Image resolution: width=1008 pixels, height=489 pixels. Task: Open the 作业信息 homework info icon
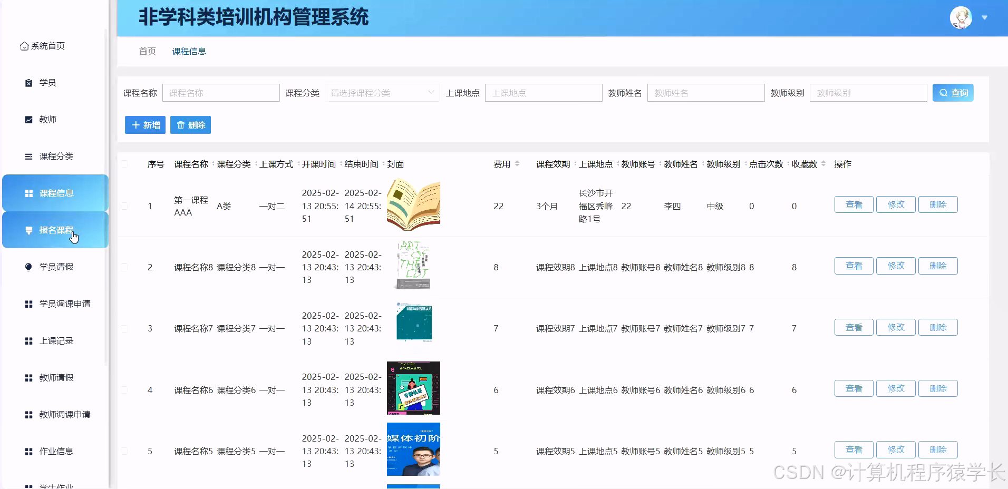tap(28, 451)
